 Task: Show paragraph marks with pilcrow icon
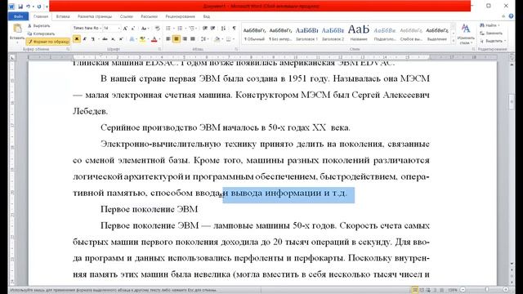tap(234, 29)
